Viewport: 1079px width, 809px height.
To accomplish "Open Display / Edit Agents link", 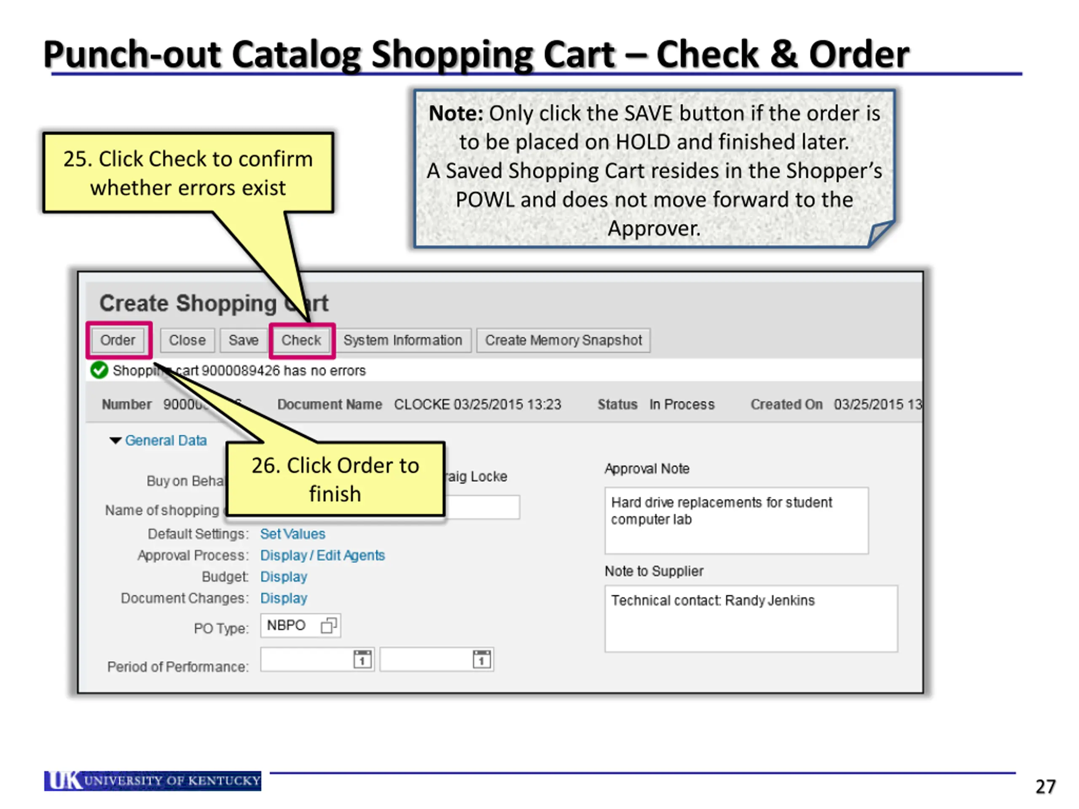I will click(322, 555).
